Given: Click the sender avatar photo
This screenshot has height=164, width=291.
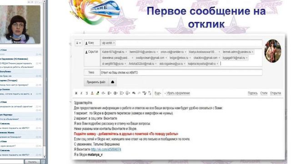Looking at the screenshot, I should tap(273, 51).
